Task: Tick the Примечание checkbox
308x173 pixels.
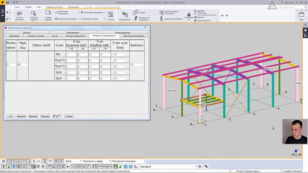Action: pos(132,65)
